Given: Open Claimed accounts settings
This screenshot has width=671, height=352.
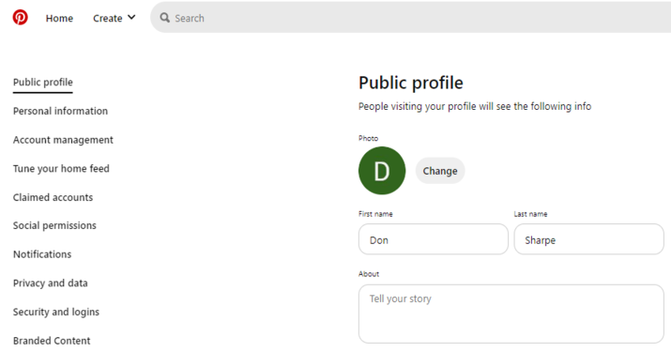Looking at the screenshot, I should 53,197.
